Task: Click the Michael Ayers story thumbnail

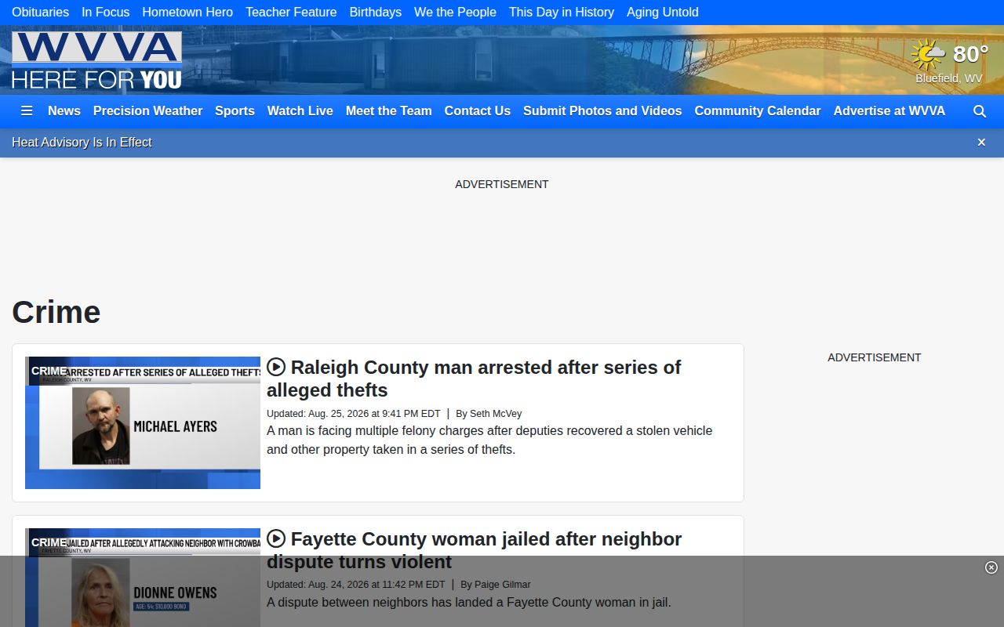Action: 143,423
